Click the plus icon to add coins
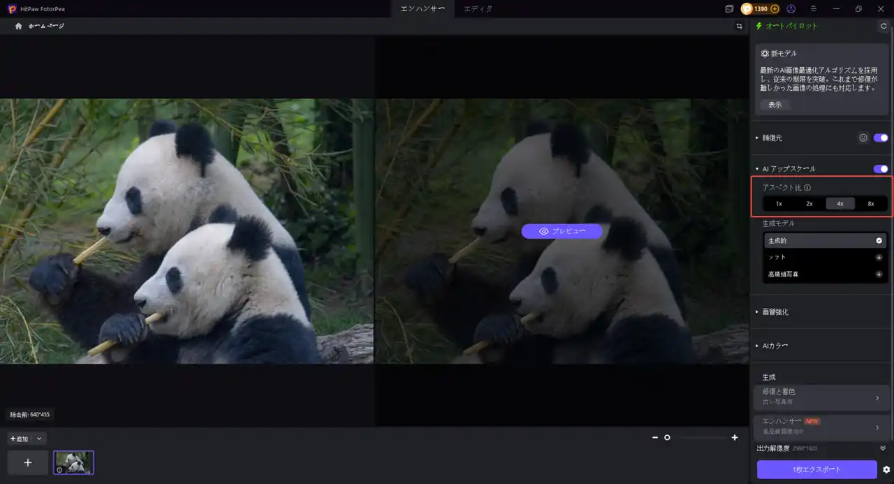 pyautogui.click(x=775, y=9)
